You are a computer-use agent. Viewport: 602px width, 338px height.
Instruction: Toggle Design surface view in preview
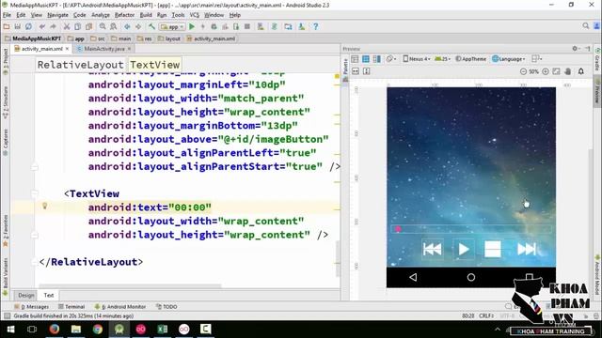[355, 59]
